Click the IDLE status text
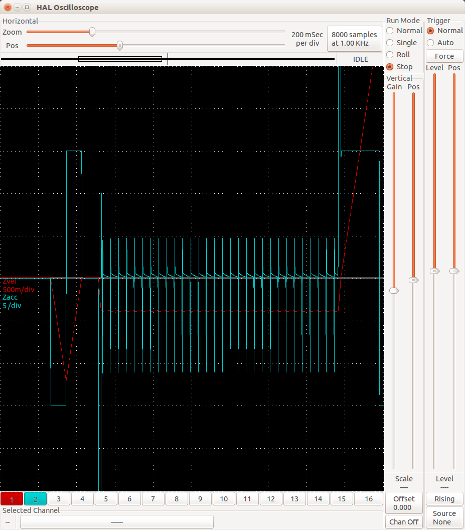This screenshot has height=530, width=465. [x=361, y=59]
